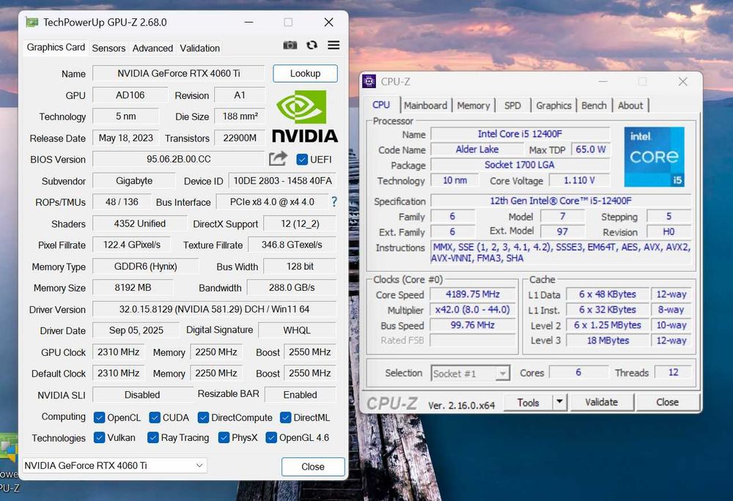This screenshot has height=501, width=733.
Task: Toggle the CUDA checkbox
Action: pyautogui.click(x=155, y=417)
